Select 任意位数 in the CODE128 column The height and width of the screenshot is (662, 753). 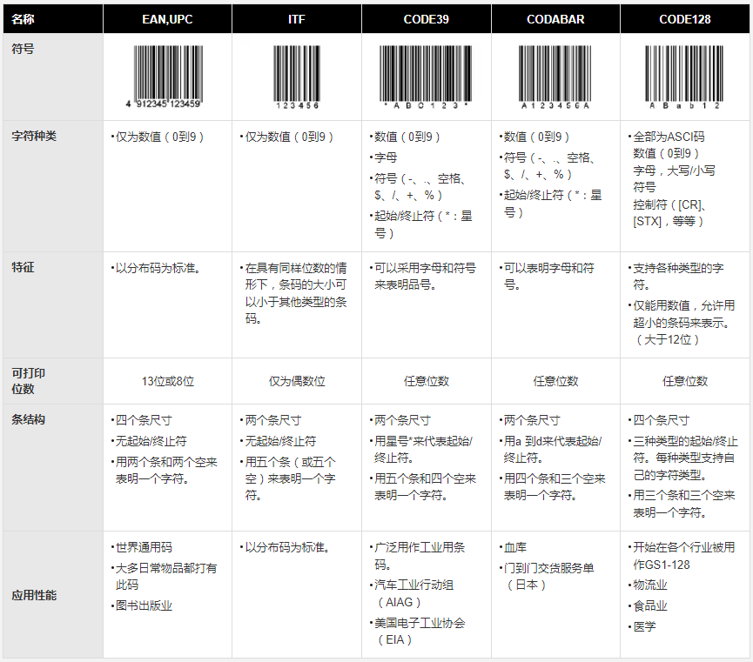tap(685, 381)
